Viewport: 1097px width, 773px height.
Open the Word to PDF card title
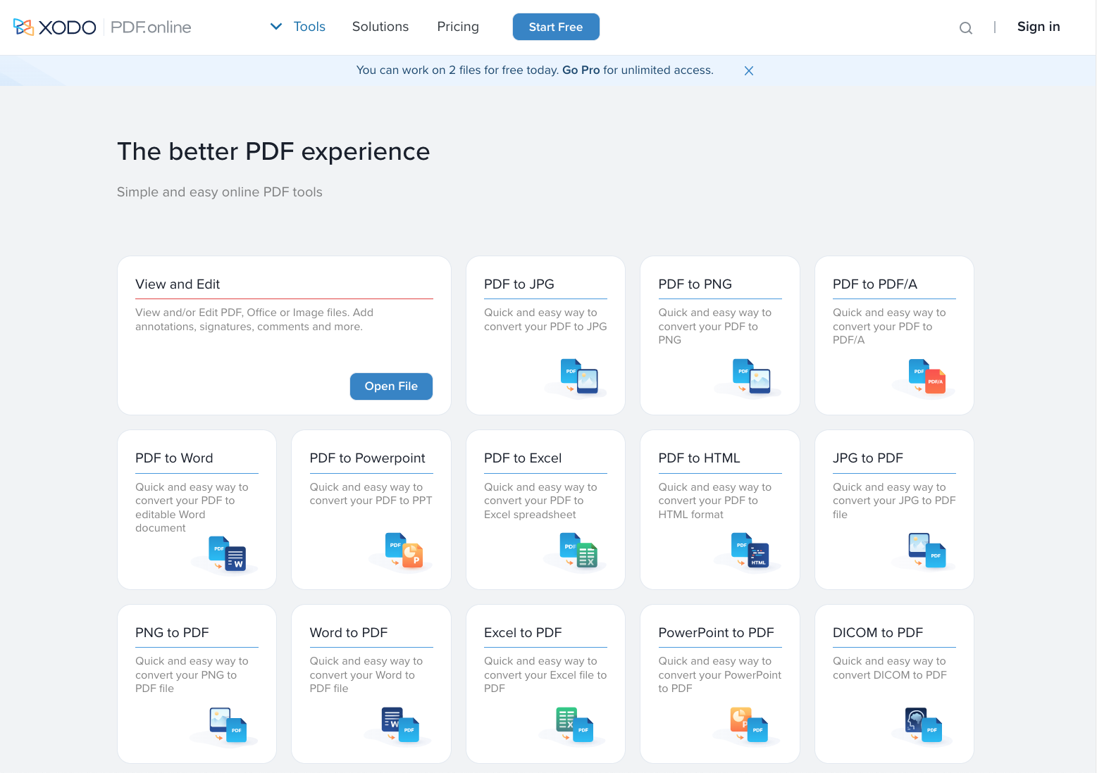349,633
